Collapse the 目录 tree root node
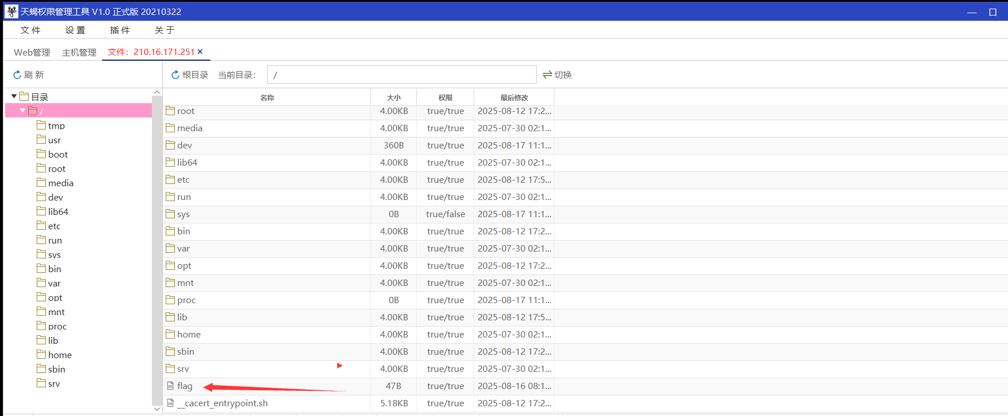The height and width of the screenshot is (416, 1008). coord(14,96)
